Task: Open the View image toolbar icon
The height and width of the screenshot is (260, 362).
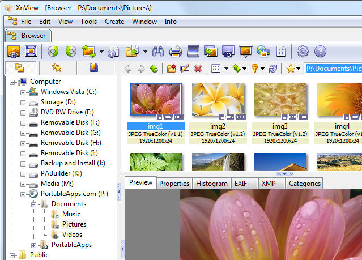Action: [x=14, y=51]
